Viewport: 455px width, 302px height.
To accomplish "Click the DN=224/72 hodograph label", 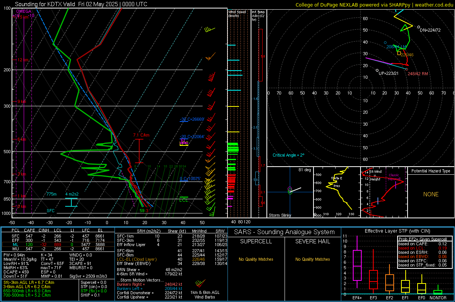I will (x=430, y=30).
